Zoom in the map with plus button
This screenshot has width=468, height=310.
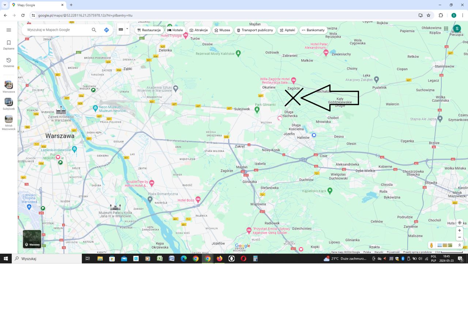[460, 231]
